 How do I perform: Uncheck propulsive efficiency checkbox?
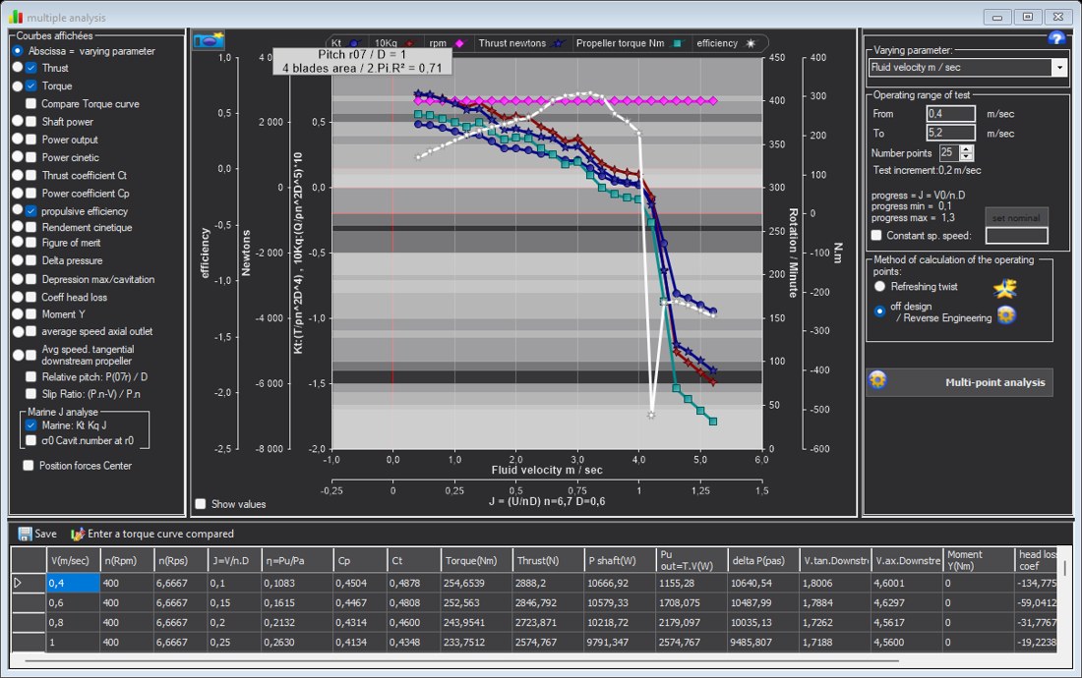coord(31,211)
